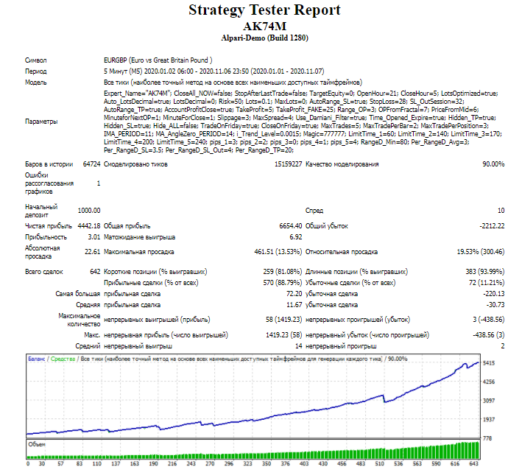Viewport: 508px width, 467px height.
Task: Click the Период label
Action: click(36, 71)
